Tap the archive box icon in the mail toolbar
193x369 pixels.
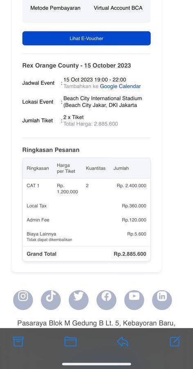[18, 341]
